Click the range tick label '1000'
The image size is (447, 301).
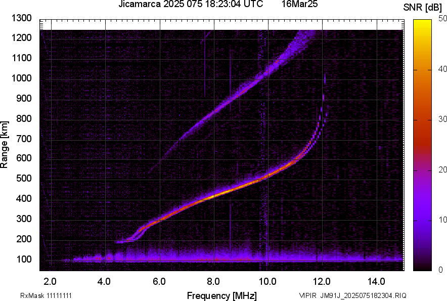coord(22,78)
